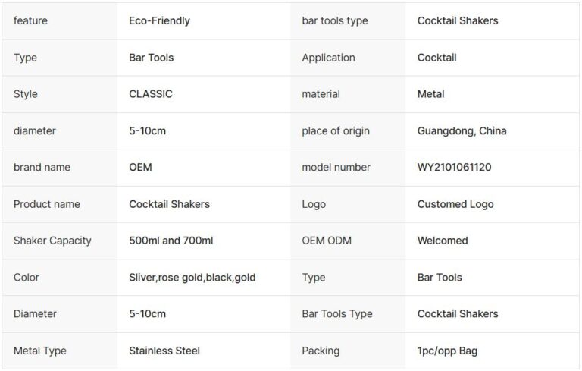Click the OEM brand name value

pos(141,167)
